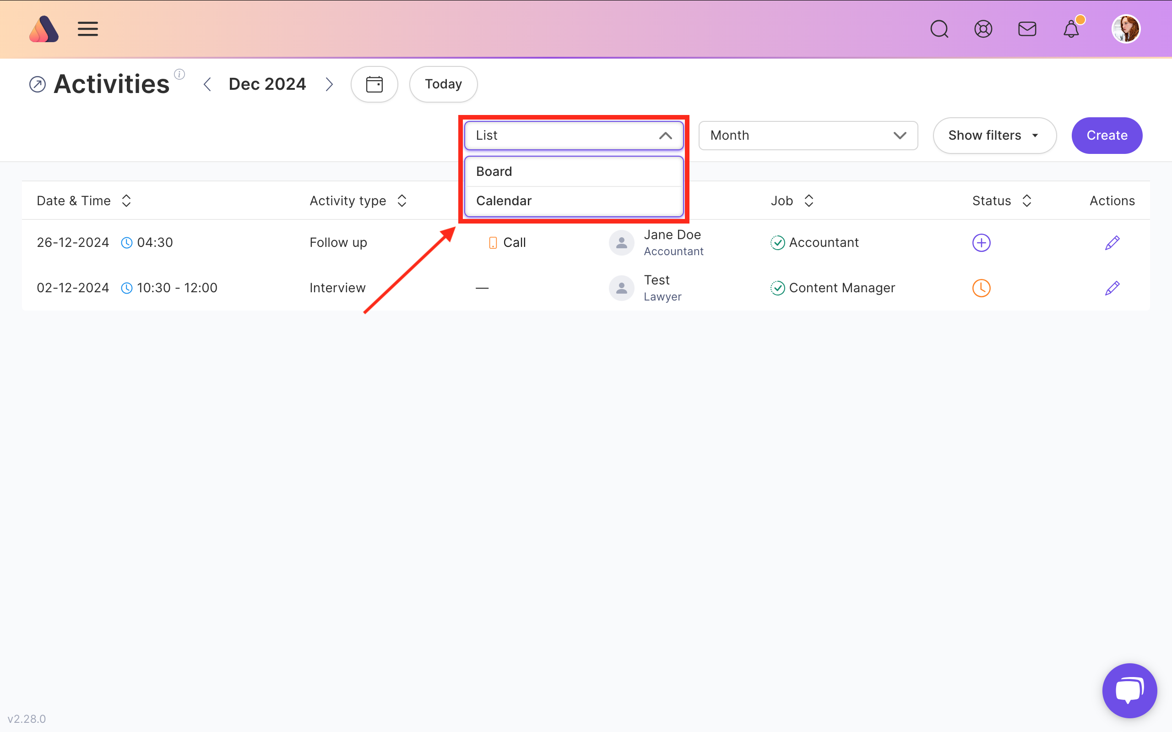This screenshot has width=1172, height=732.
Task: Open Test candidate link
Action: [x=657, y=280]
